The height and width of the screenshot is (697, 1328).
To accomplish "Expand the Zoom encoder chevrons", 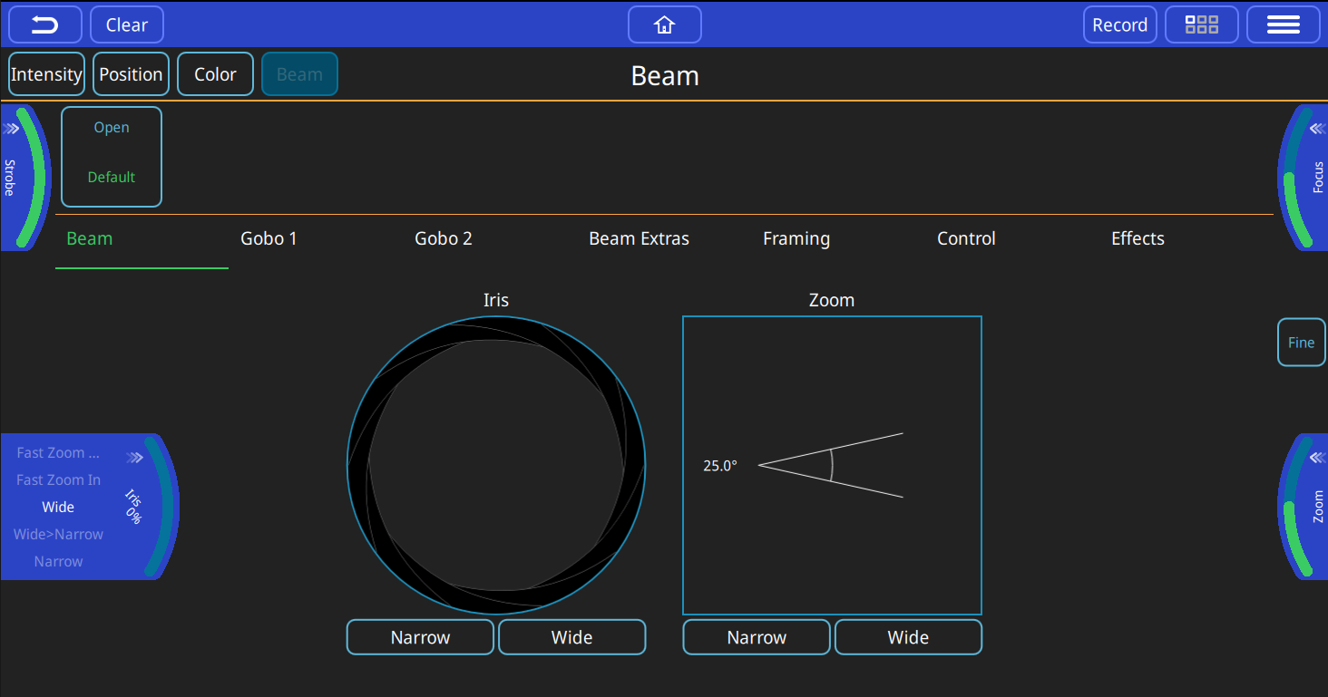I will (x=1317, y=458).
